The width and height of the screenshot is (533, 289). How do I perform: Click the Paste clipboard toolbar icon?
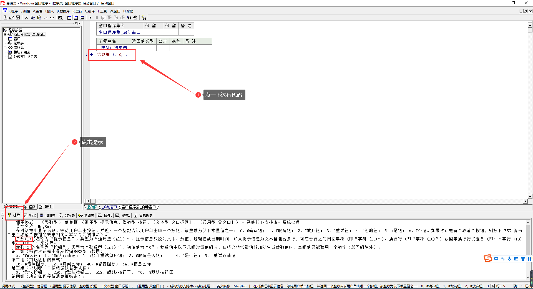pos(39,17)
